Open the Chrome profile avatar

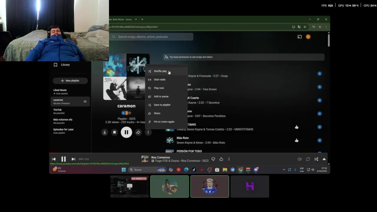tap(320, 27)
